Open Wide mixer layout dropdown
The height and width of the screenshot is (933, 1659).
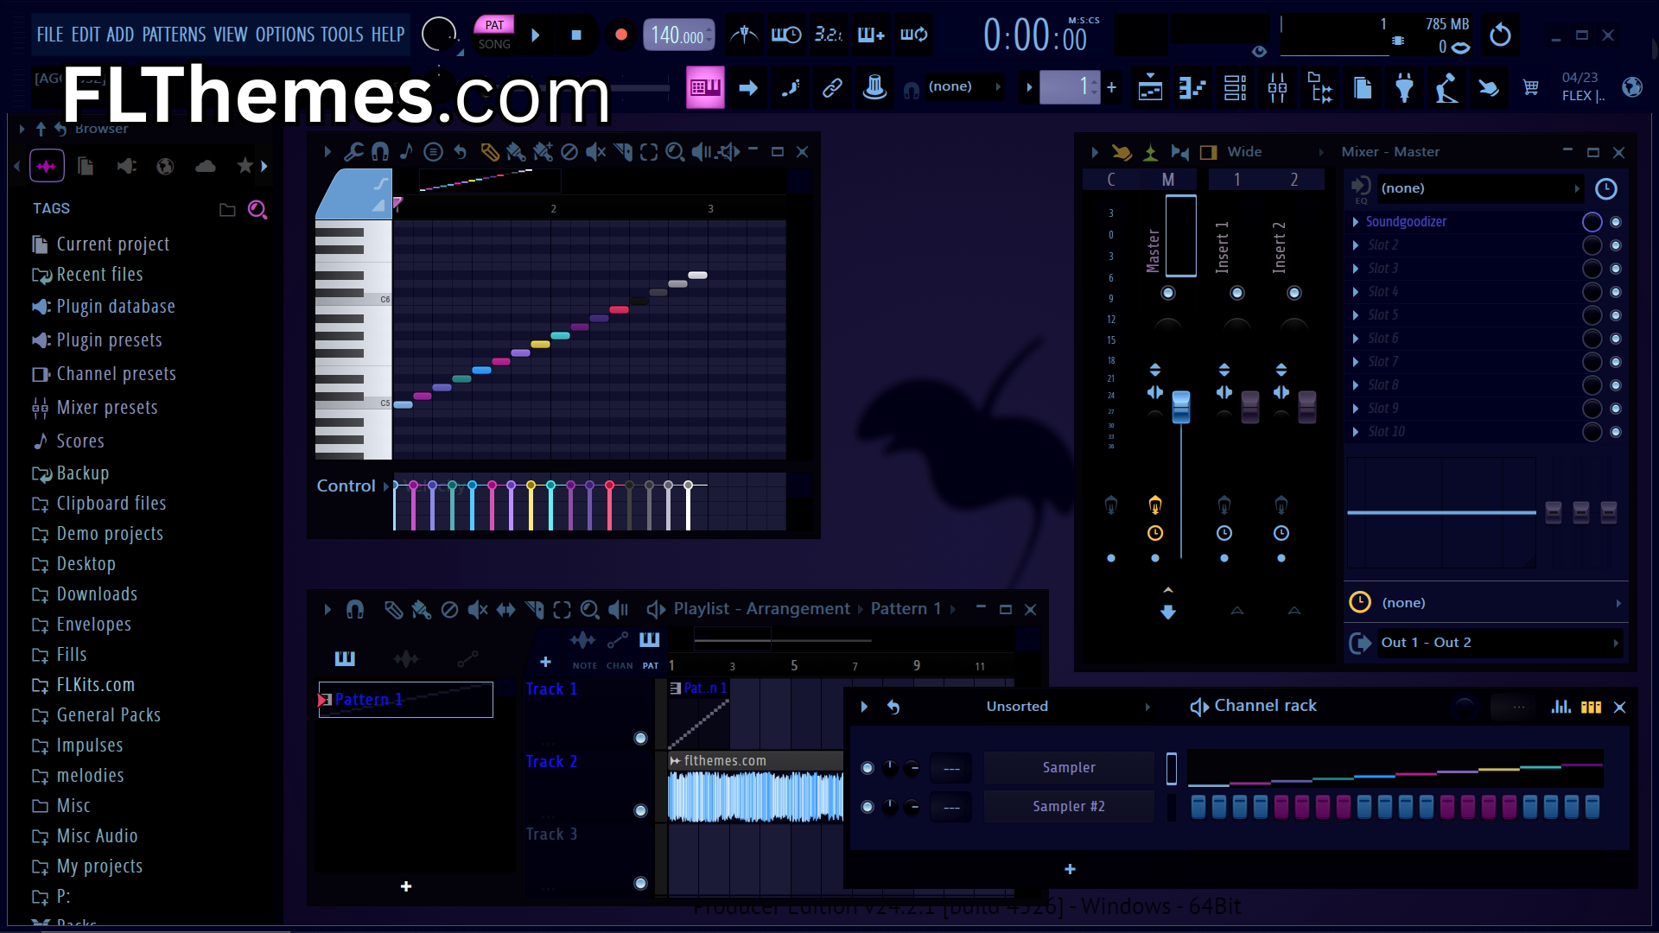pos(1276,152)
